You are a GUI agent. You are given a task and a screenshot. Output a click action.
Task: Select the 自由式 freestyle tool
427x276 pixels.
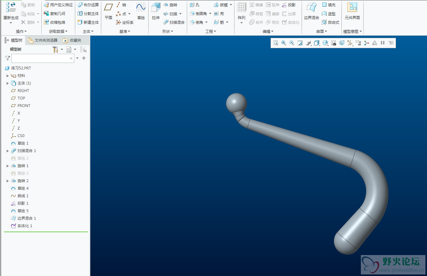coord(330,23)
